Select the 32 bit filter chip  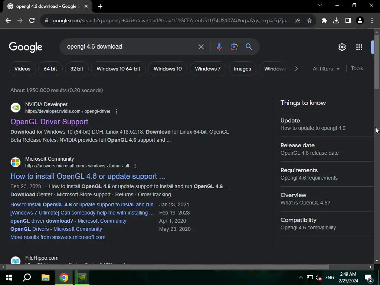[77, 69]
